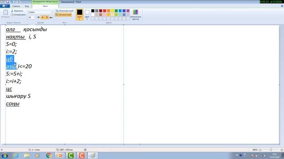Switch to PowerPoint on the taskbar

(x=59, y=155)
